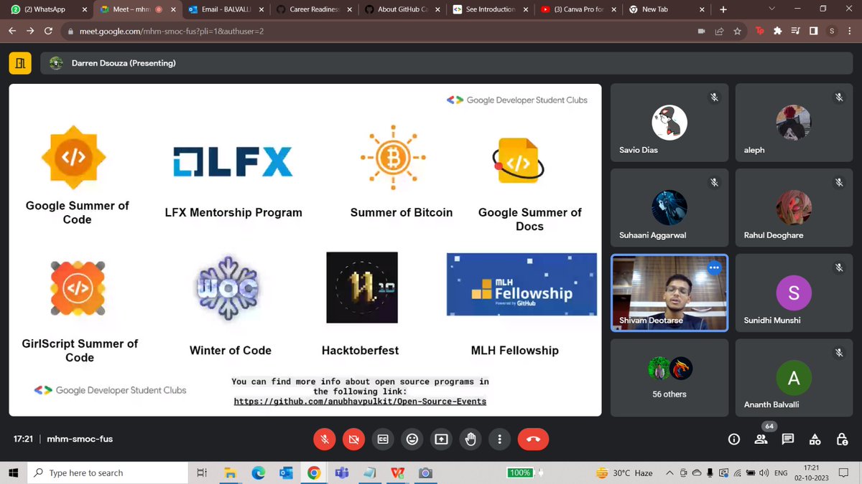
Task: Open Task View on taskbar
Action: [203, 473]
